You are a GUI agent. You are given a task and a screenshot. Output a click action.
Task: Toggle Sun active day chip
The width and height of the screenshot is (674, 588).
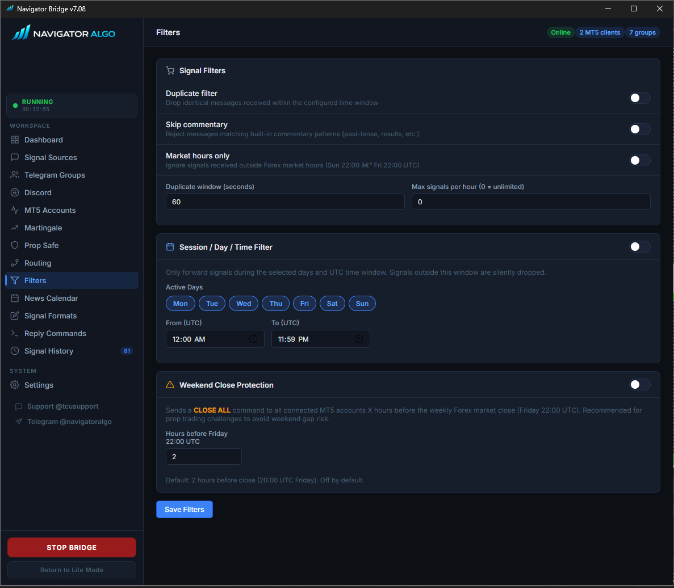coord(362,304)
